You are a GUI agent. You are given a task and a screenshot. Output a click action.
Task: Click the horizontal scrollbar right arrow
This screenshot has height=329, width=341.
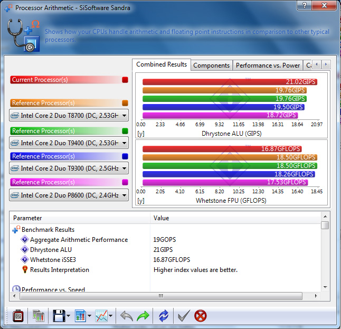click(316, 296)
